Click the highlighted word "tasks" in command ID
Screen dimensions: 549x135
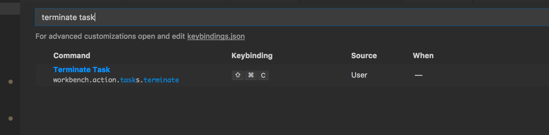(130, 80)
